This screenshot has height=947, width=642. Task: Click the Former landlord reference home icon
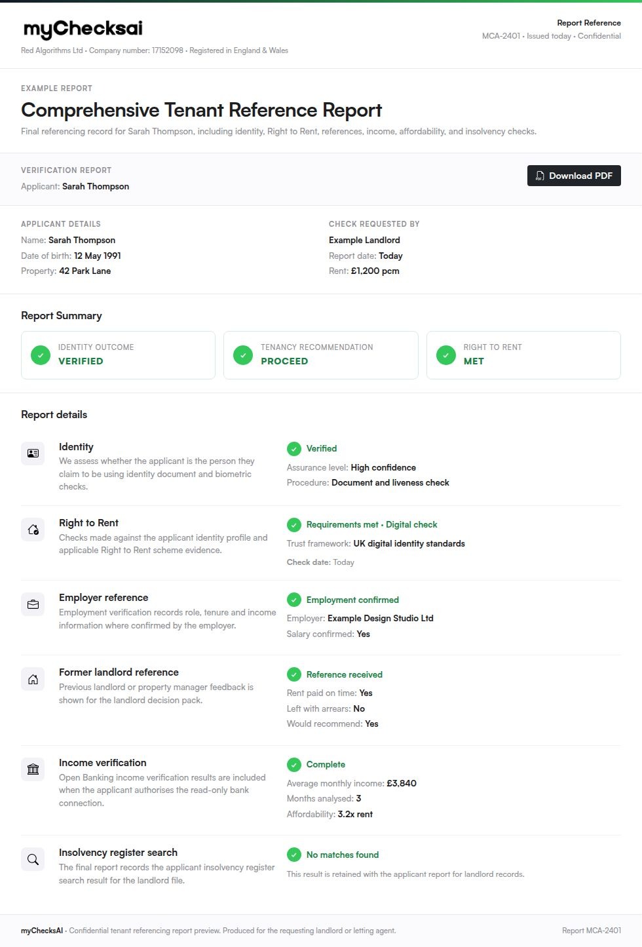tap(33, 679)
